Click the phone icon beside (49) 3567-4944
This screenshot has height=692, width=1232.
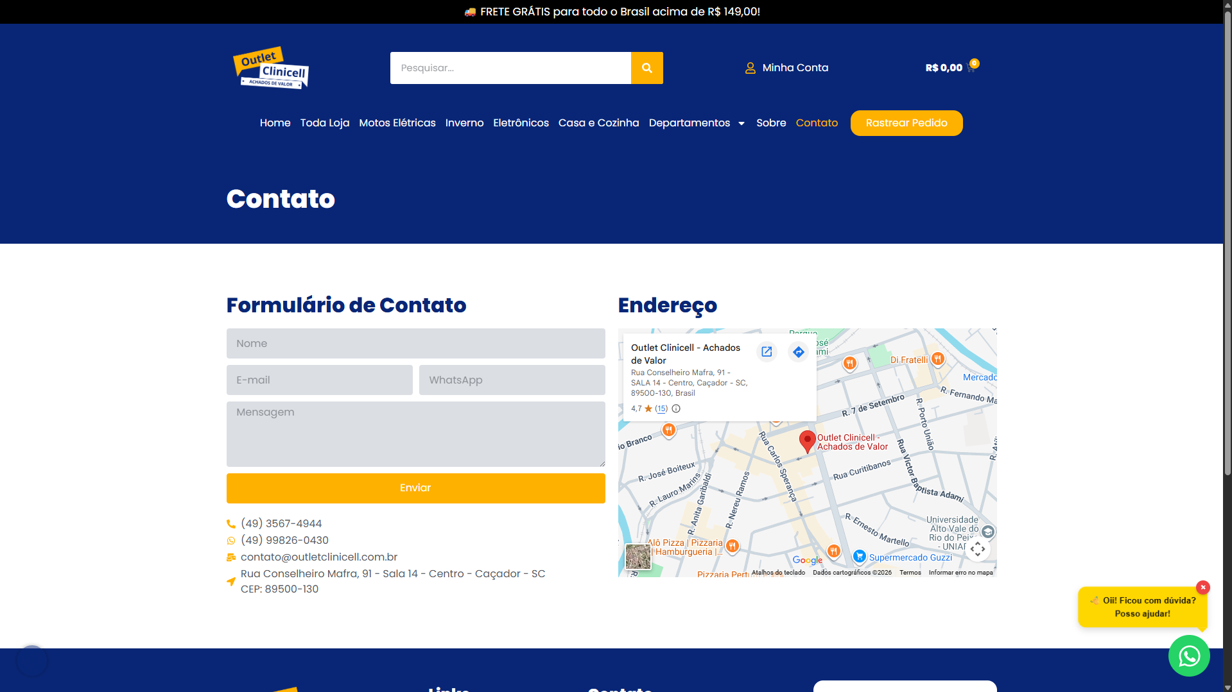pos(231,524)
